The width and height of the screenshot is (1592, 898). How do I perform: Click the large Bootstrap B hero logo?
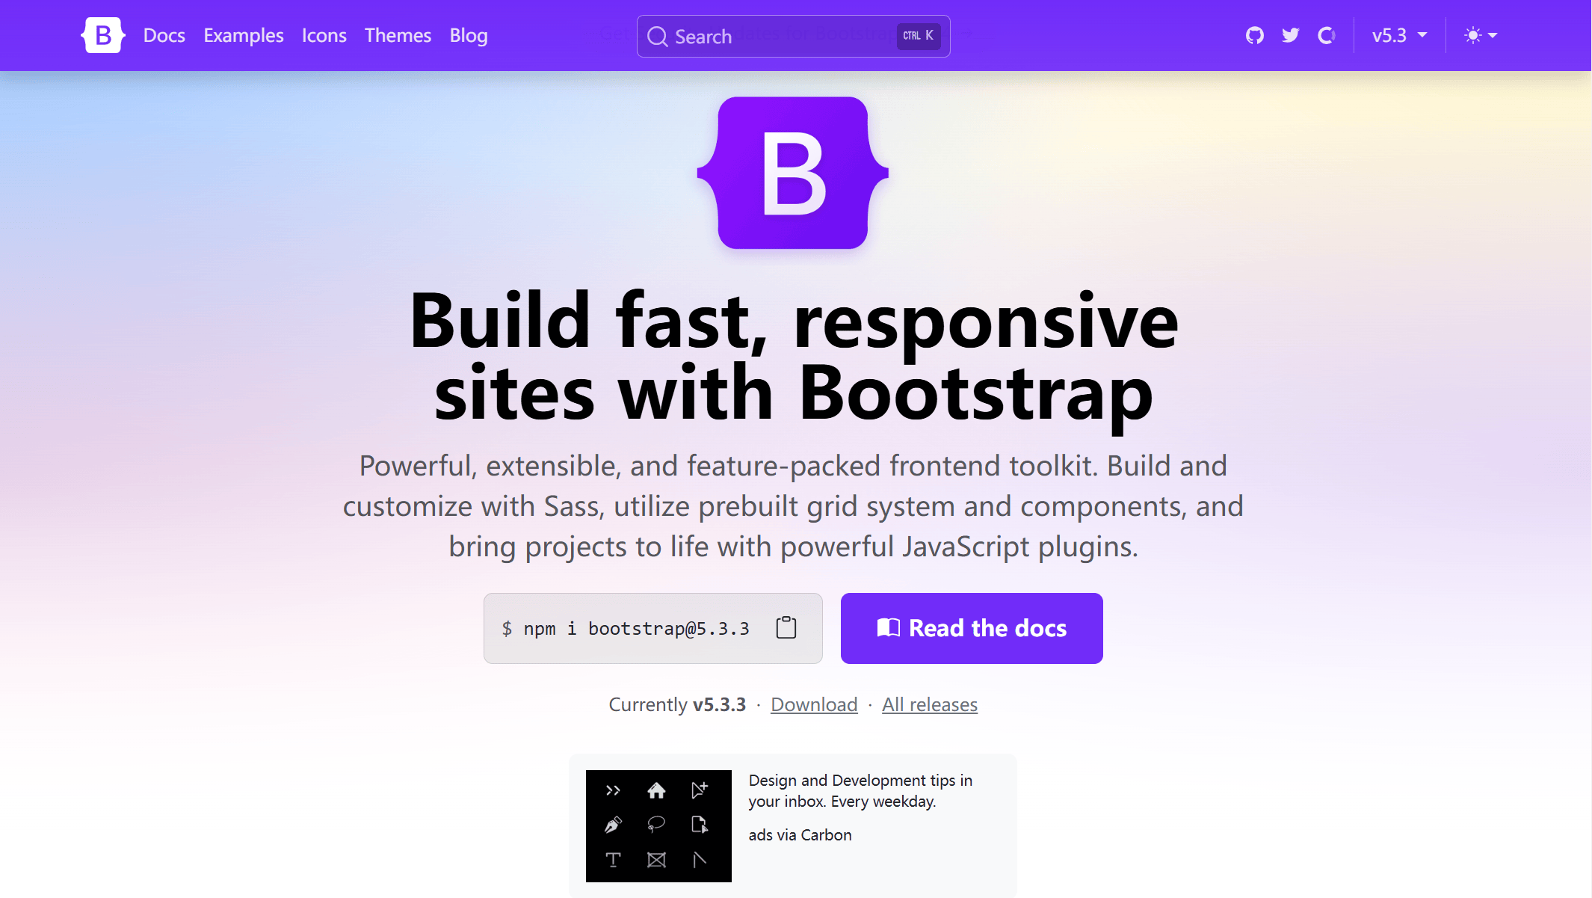[x=792, y=173]
